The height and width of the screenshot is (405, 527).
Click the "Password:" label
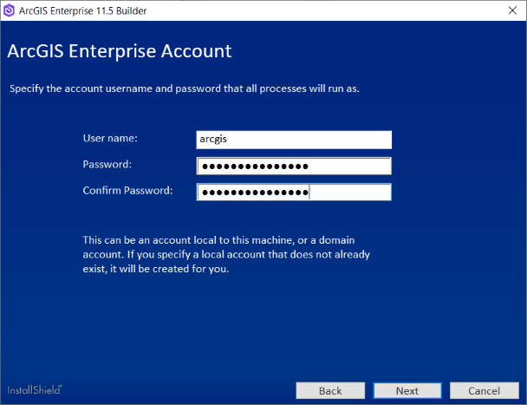coord(107,164)
